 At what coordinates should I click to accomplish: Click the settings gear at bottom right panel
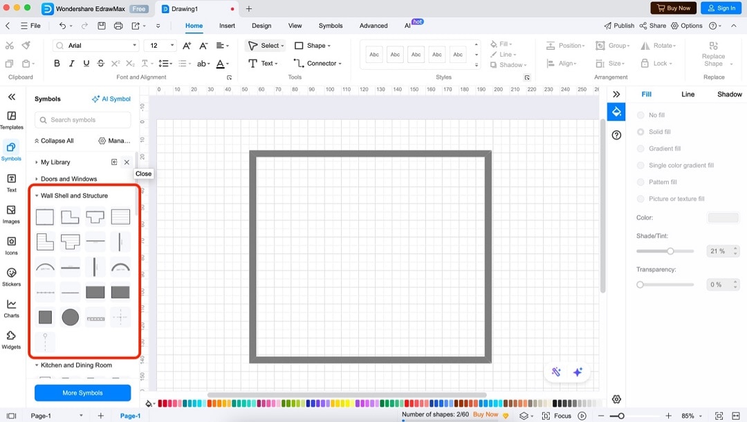pyautogui.click(x=616, y=399)
